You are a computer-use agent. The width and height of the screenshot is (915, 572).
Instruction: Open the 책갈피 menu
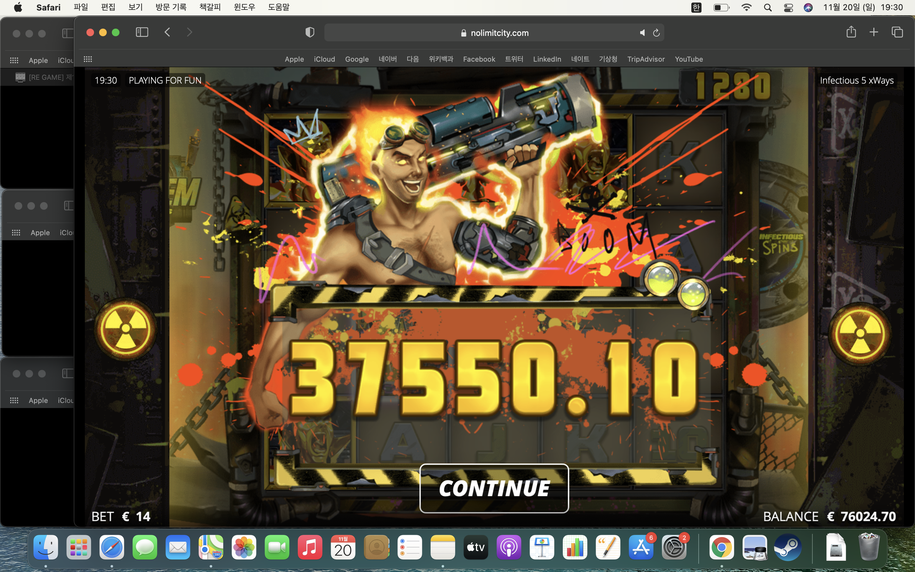point(210,7)
